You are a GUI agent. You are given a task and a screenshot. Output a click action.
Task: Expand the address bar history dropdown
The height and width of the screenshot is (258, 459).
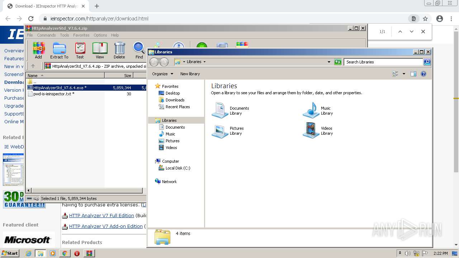(x=329, y=62)
